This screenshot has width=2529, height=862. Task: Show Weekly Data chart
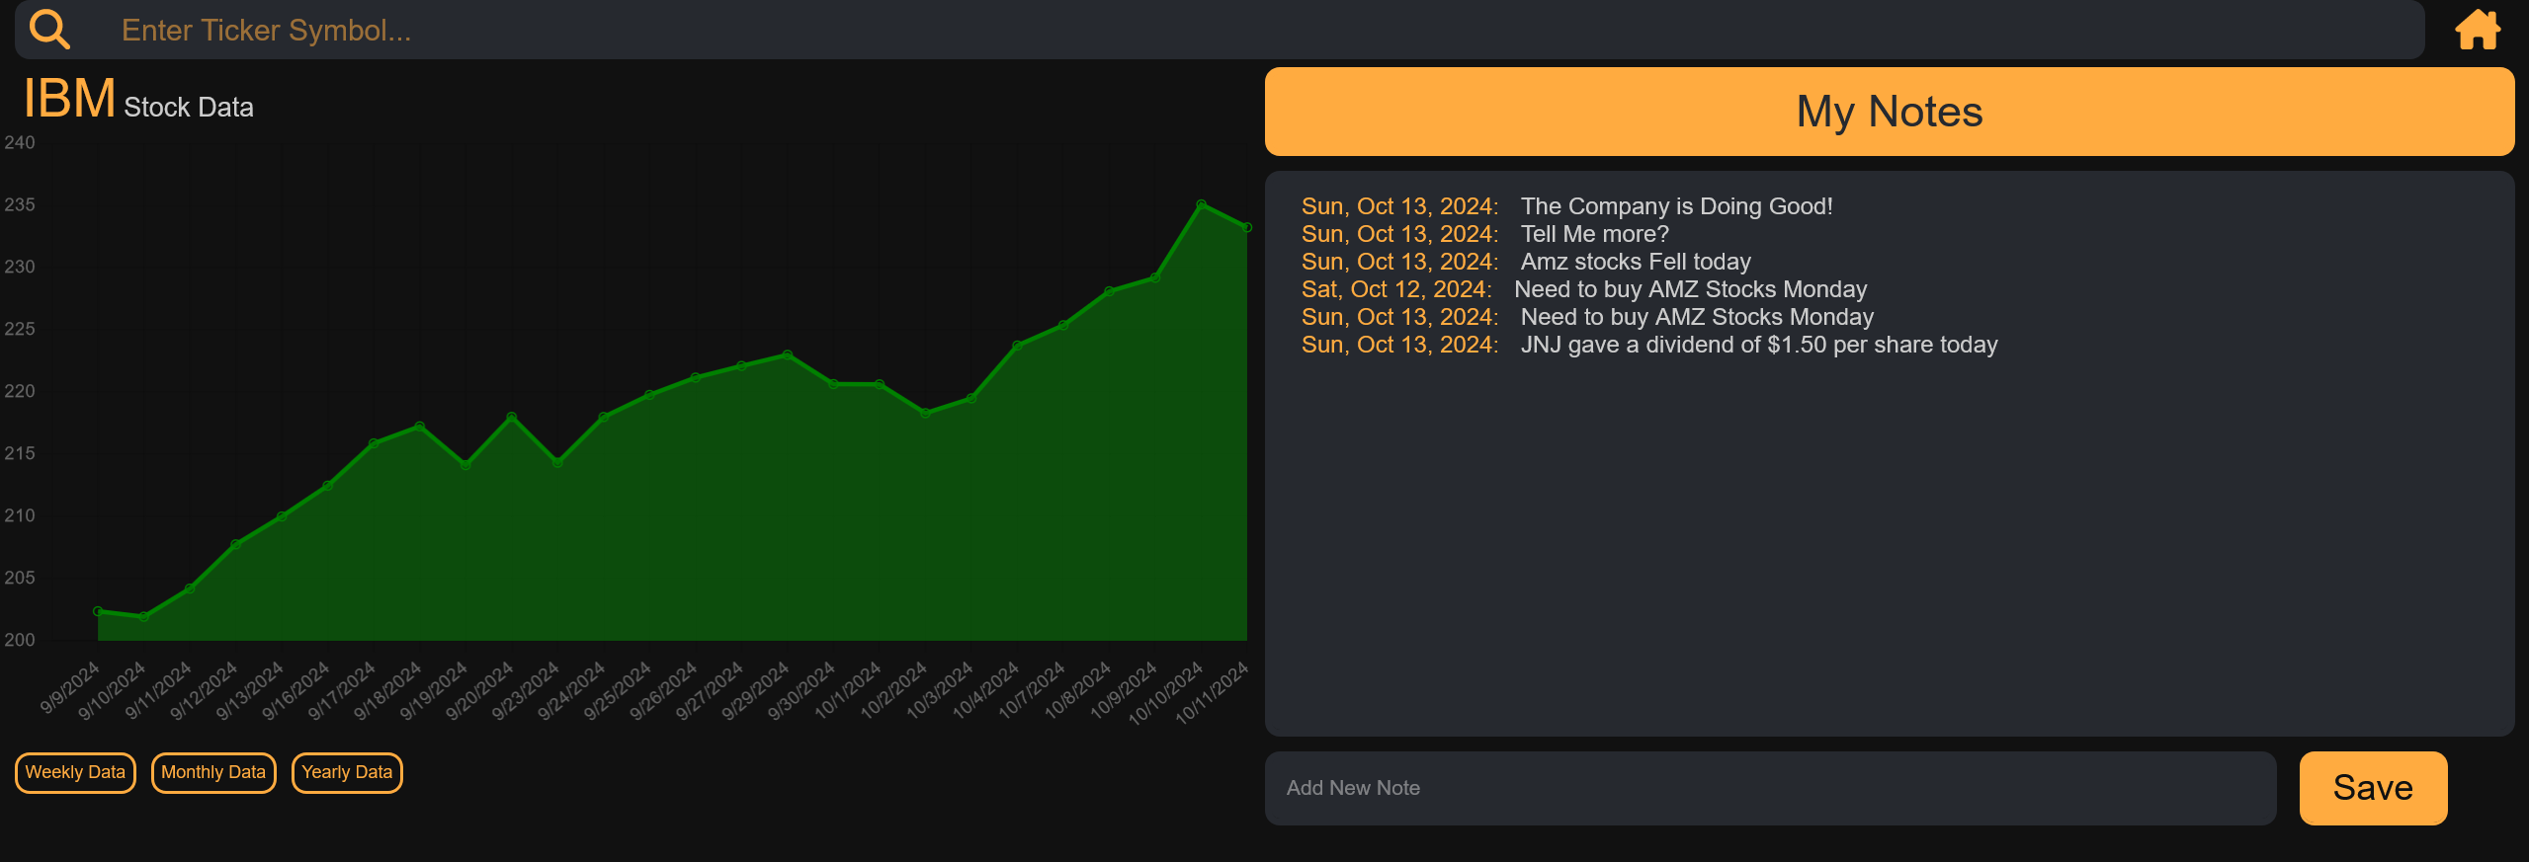(x=75, y=772)
